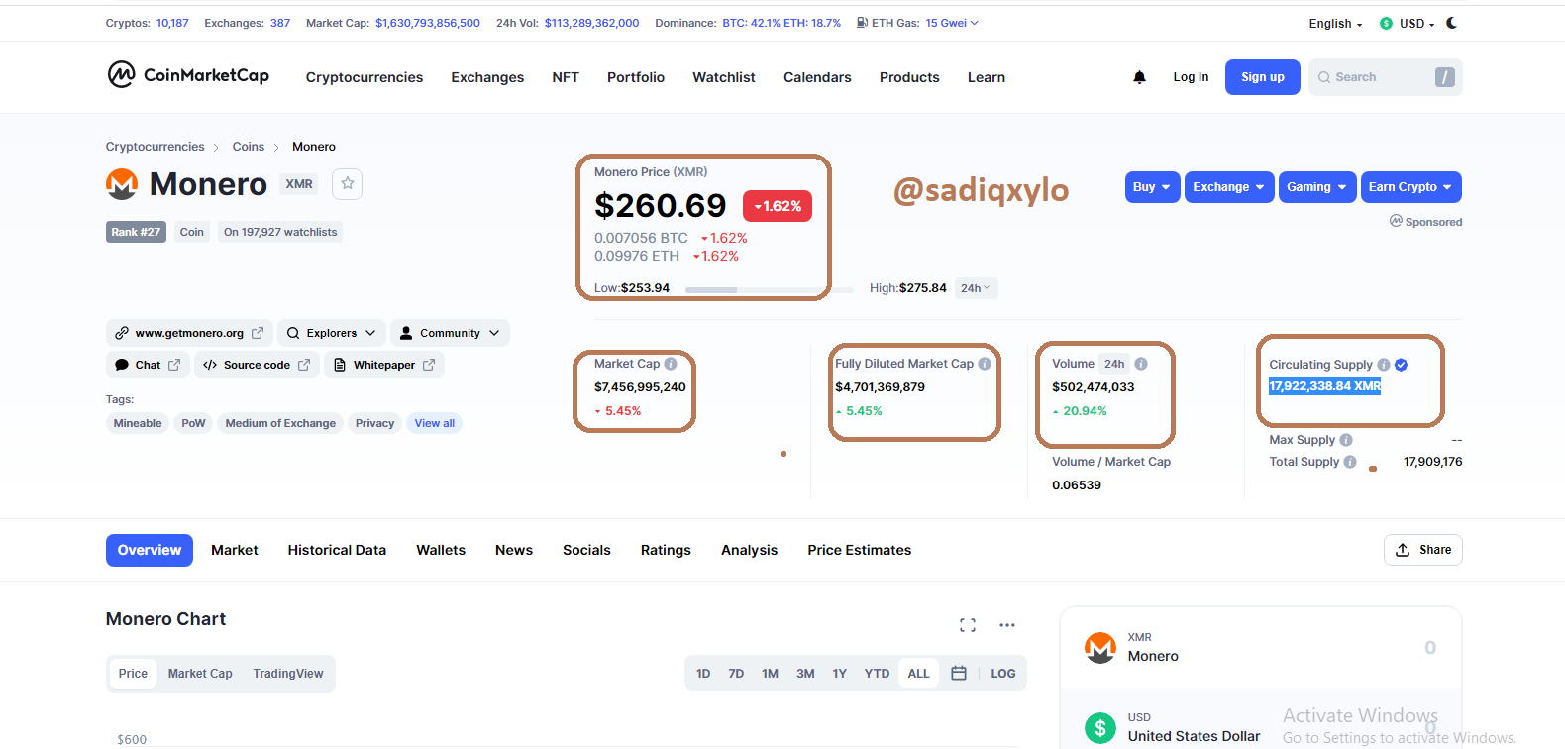Open the notifications bell
The image size is (1565, 749).
coord(1139,77)
